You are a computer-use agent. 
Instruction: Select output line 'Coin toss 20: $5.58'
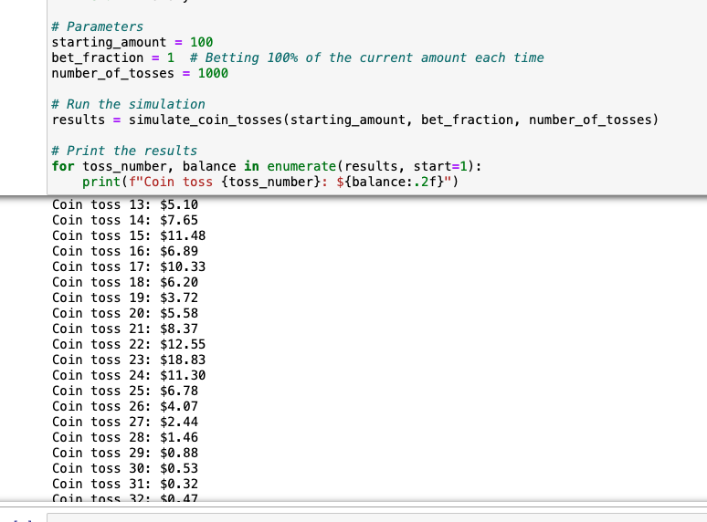pos(125,313)
